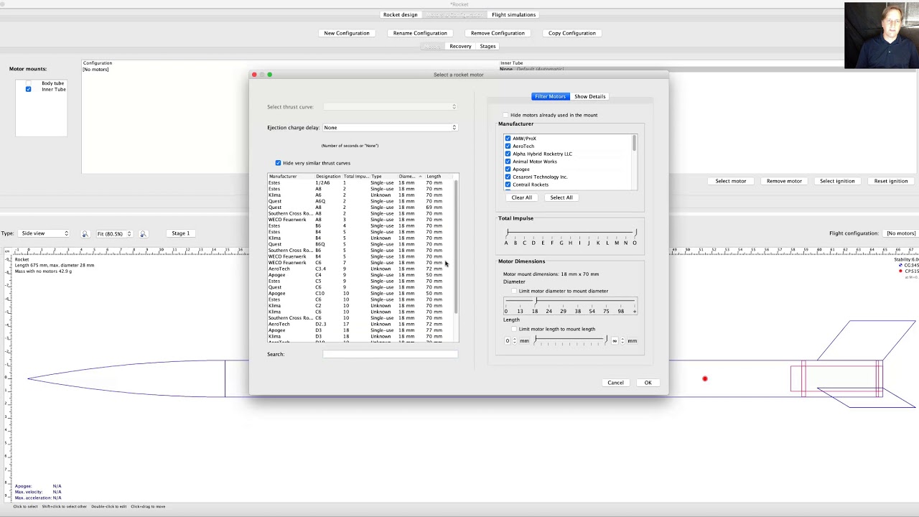Click the Copy Configuration button
The image size is (919, 517).
click(572, 33)
